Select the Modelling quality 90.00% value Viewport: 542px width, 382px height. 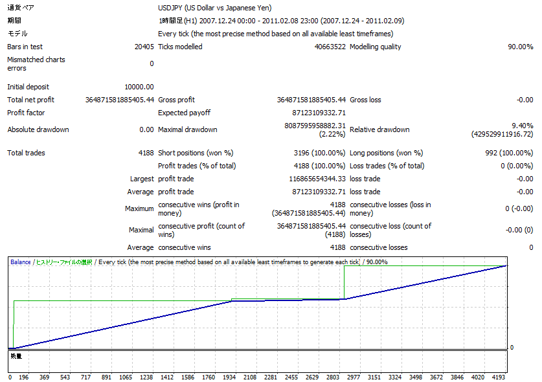coord(520,47)
